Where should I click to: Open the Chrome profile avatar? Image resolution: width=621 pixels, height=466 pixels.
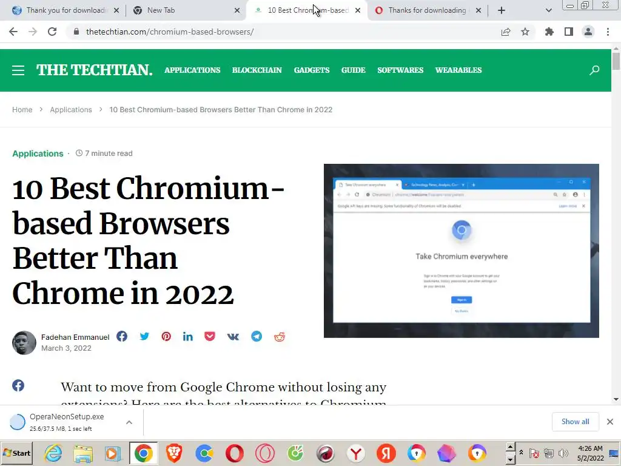[588, 32]
